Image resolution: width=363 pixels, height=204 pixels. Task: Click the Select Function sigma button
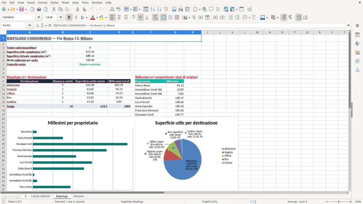pos(42,26)
